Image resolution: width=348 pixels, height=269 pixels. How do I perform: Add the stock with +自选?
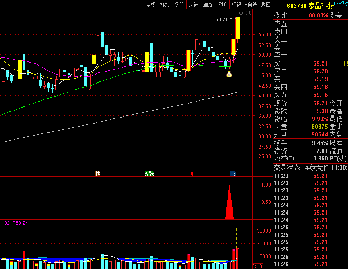251,5
